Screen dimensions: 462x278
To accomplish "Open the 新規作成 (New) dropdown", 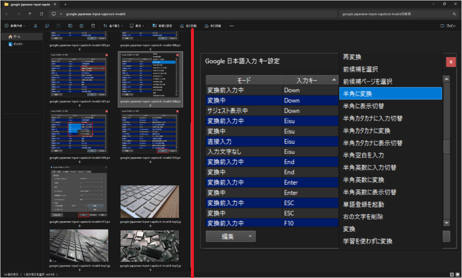I will click(14, 26).
